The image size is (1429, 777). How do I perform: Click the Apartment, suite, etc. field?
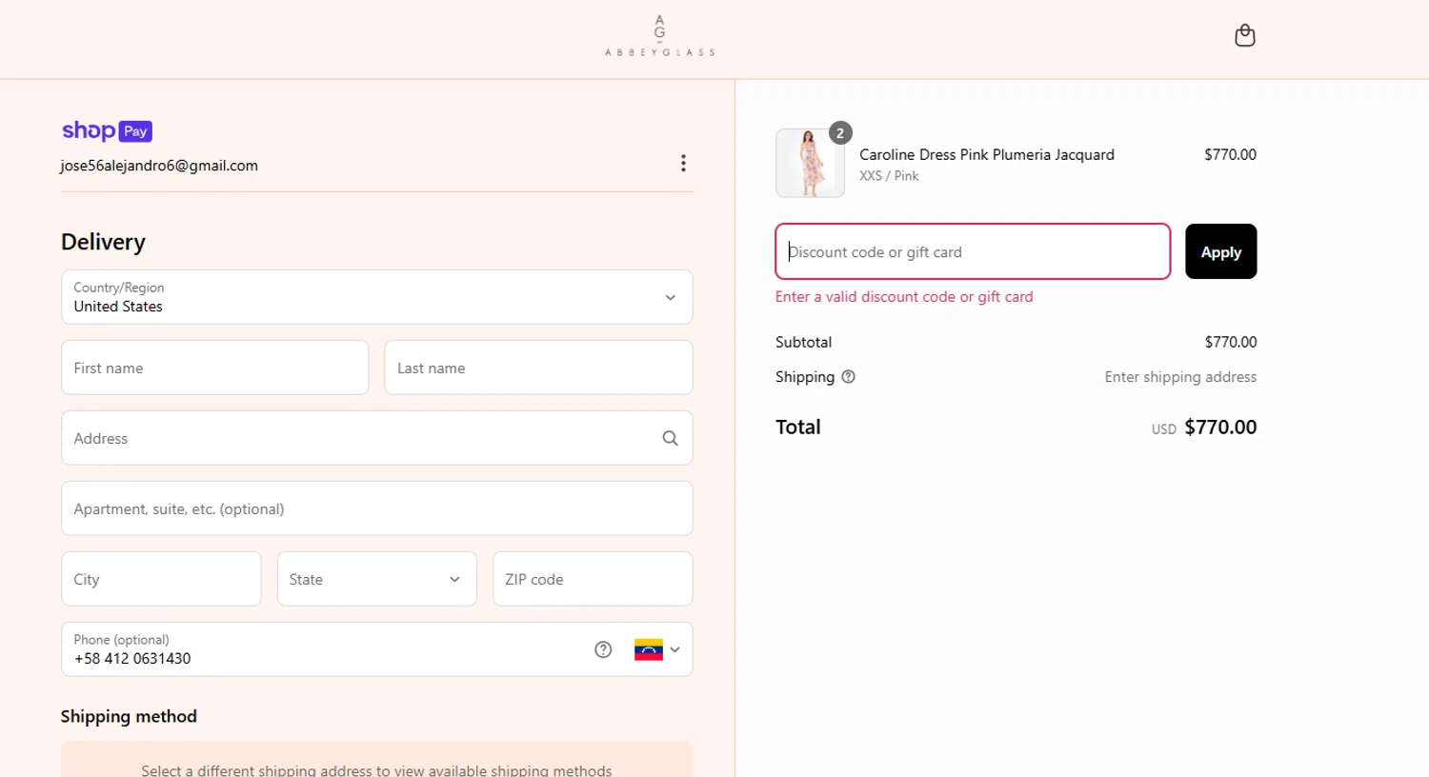tap(377, 508)
